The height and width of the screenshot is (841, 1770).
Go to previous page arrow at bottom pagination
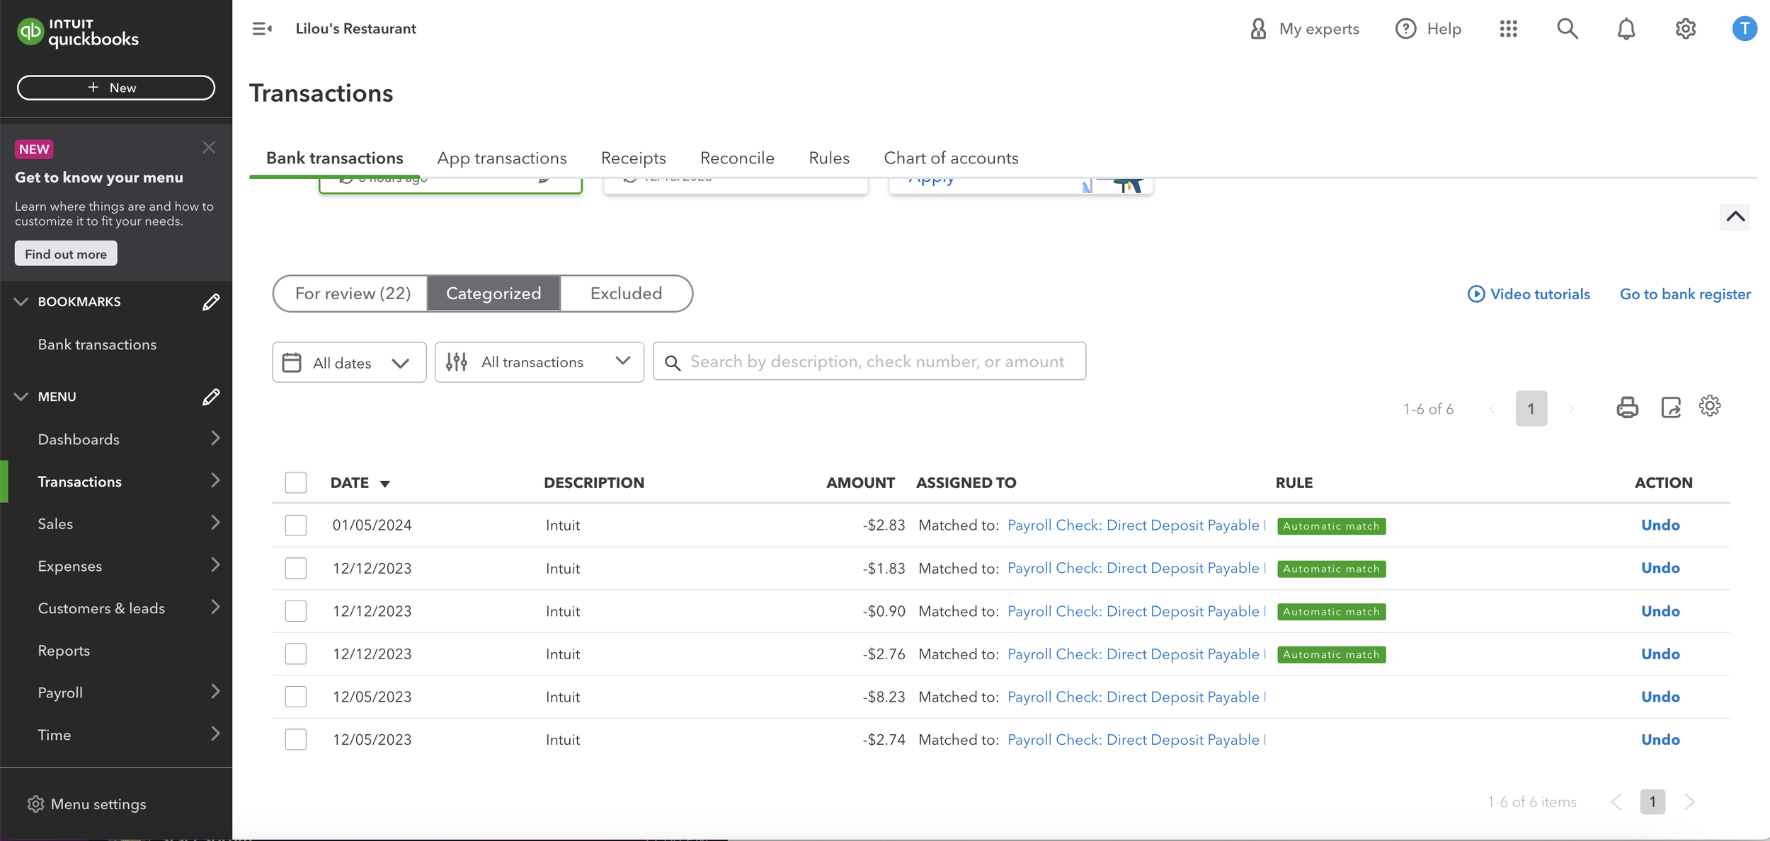click(1616, 802)
